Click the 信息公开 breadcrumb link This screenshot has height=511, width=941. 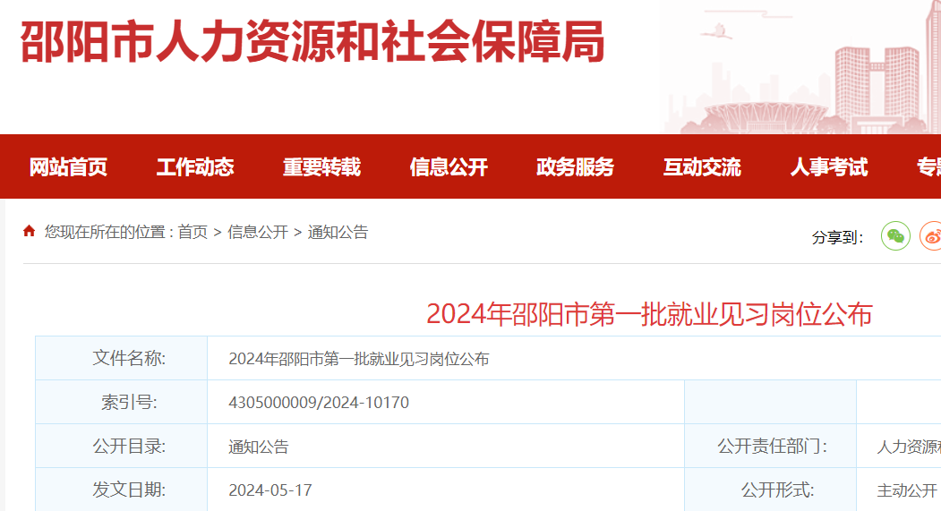258,232
